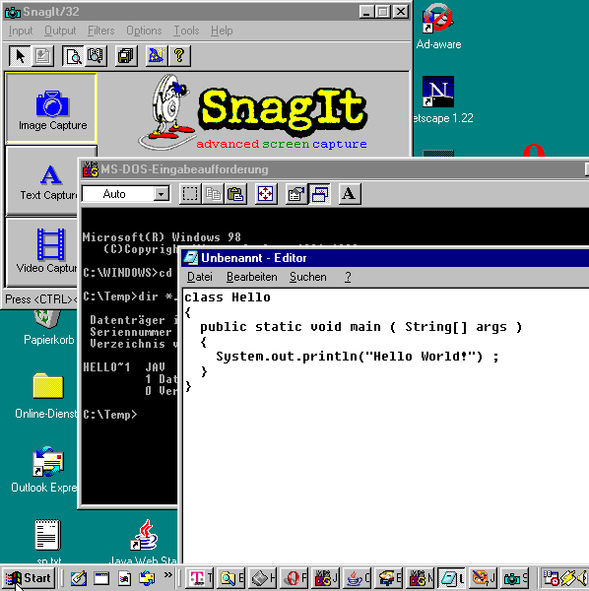
Task: Click the 'C:\Temp>' prompt line in MS-DOS window
Action: pos(110,415)
